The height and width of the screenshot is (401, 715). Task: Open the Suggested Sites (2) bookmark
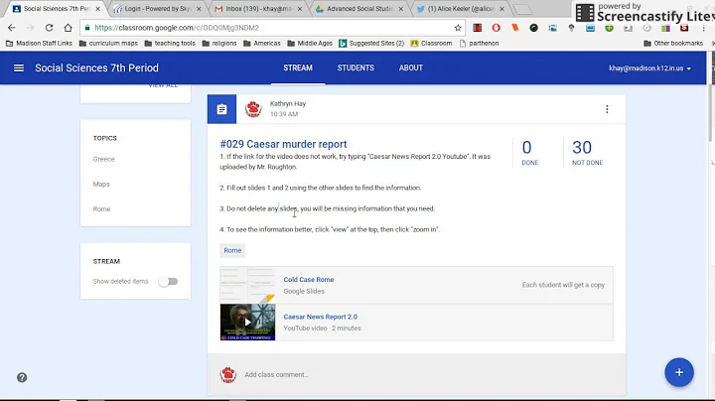click(x=371, y=44)
